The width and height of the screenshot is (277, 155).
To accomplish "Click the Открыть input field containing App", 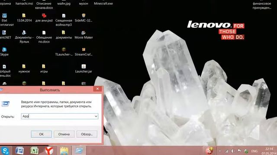I will click(59, 116).
